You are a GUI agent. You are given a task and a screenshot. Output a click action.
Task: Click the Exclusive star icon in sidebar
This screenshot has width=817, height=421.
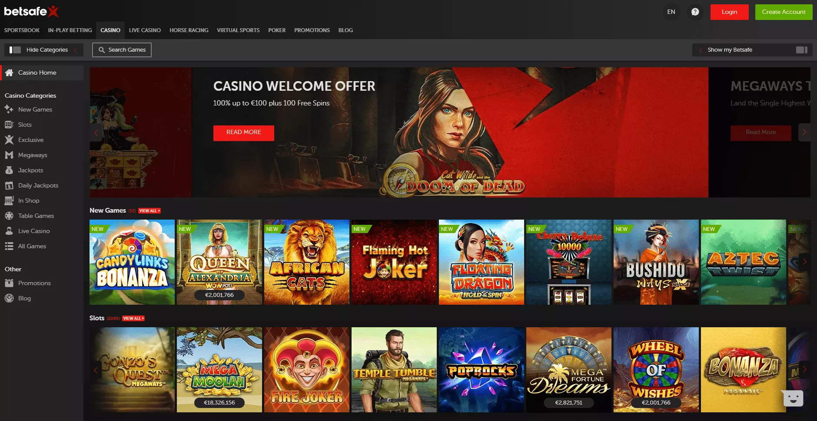[9, 140]
